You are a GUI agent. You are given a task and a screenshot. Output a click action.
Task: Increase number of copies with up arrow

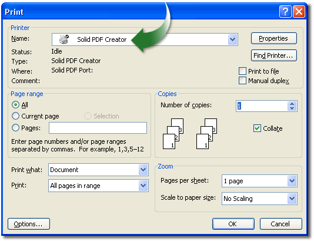point(292,104)
